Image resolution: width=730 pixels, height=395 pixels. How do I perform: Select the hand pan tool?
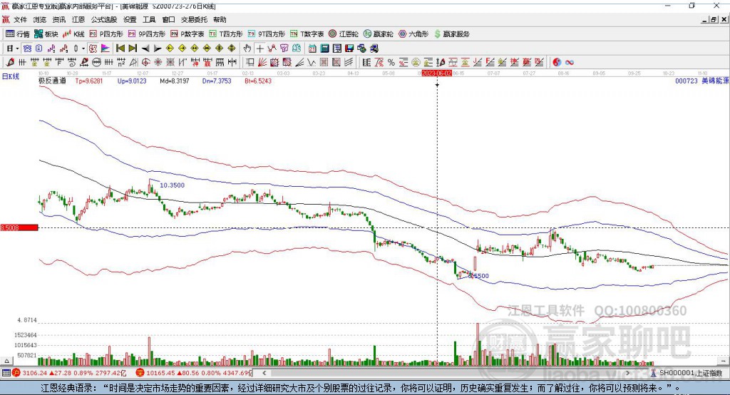pyautogui.click(x=247, y=48)
